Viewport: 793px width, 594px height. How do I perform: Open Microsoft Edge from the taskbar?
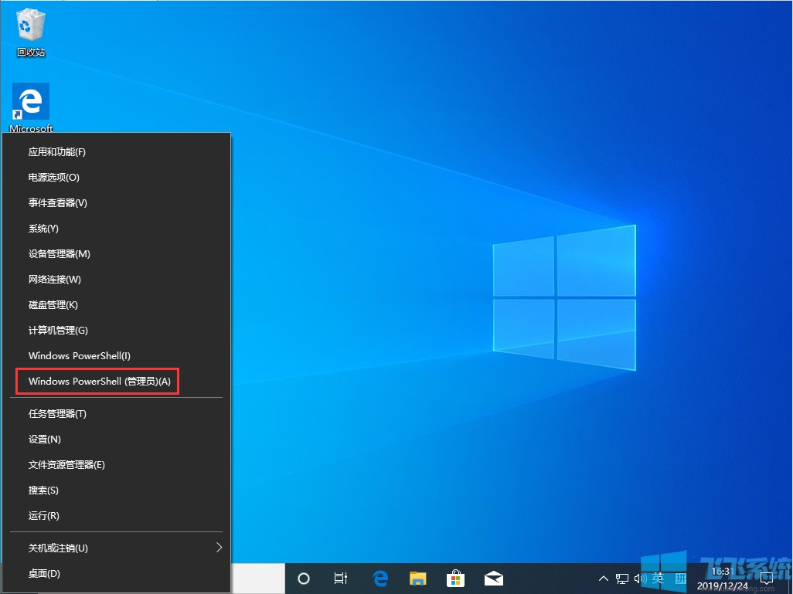[x=379, y=578]
